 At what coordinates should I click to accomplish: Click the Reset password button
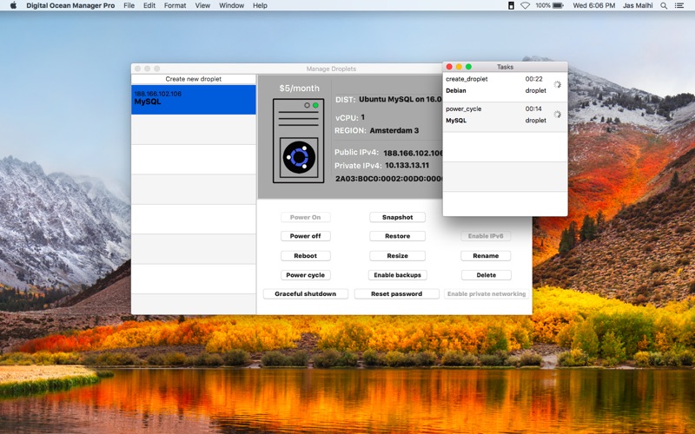(397, 293)
